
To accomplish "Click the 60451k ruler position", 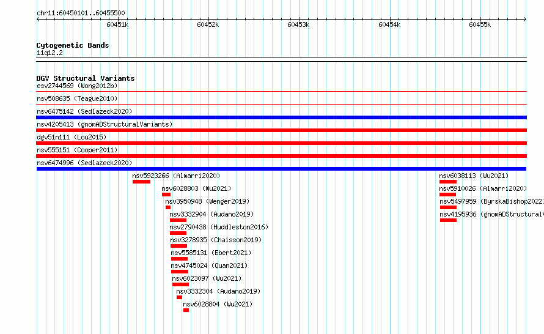I will tap(117, 24).
